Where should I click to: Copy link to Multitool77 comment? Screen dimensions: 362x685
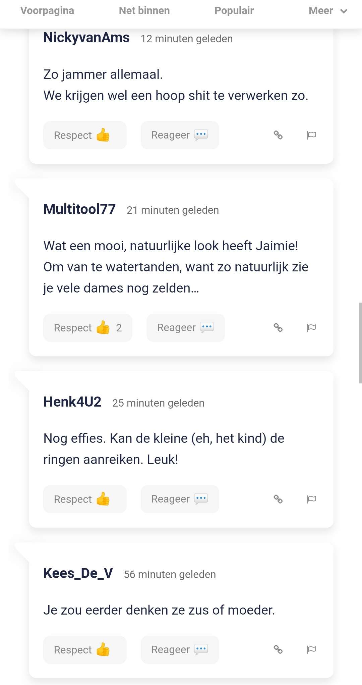click(x=278, y=328)
